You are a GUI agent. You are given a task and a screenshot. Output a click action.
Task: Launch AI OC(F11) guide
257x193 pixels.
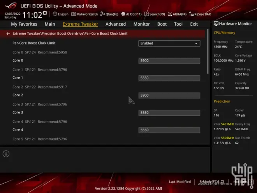(x=131, y=14)
